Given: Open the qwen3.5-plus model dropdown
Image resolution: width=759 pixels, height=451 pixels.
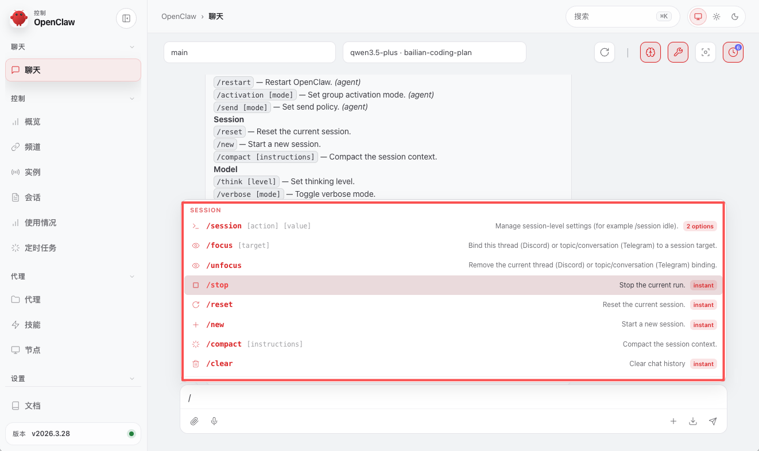Looking at the screenshot, I should (x=434, y=52).
